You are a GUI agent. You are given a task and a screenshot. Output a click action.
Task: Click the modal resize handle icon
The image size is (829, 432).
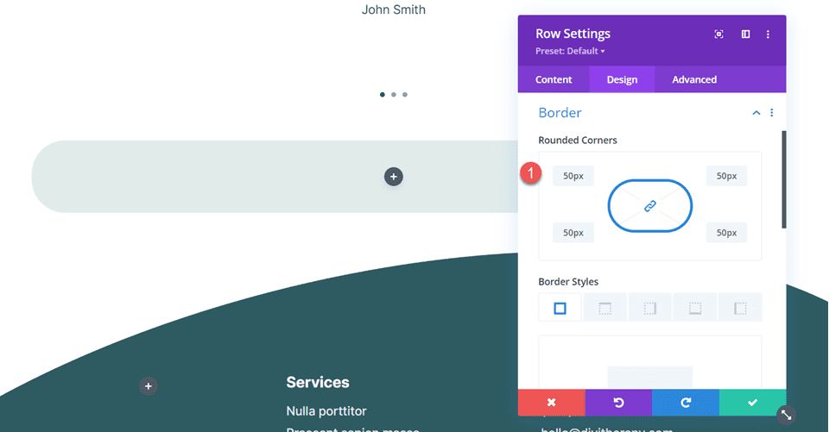click(x=786, y=415)
